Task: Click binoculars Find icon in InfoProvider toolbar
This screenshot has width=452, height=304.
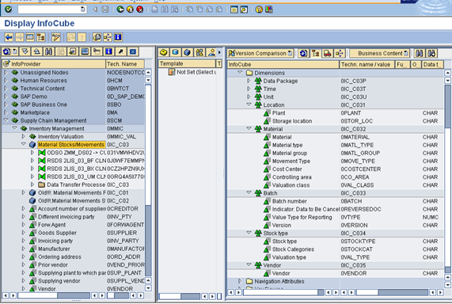Action: coord(49,51)
